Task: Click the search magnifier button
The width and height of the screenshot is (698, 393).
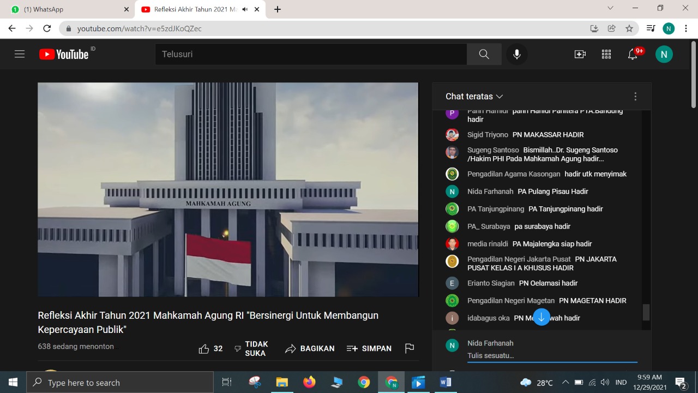Action: (484, 54)
